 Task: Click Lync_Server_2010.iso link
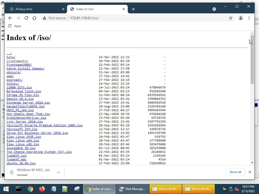coord(25,122)
